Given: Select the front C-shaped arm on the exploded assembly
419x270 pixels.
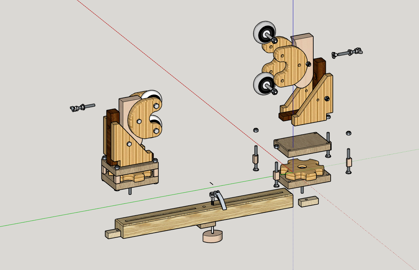Looking at the screenshot, I should pos(291,66).
